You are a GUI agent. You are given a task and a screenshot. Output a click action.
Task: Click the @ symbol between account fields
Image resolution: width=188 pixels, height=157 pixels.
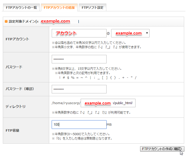coord(108,33)
